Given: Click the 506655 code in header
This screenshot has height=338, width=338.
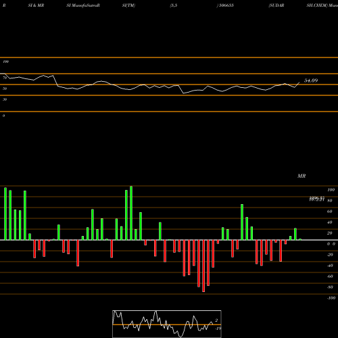Looking at the screenshot, I should (x=226, y=5).
